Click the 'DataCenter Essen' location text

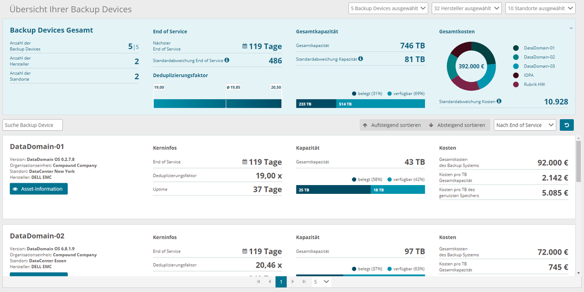48,261
